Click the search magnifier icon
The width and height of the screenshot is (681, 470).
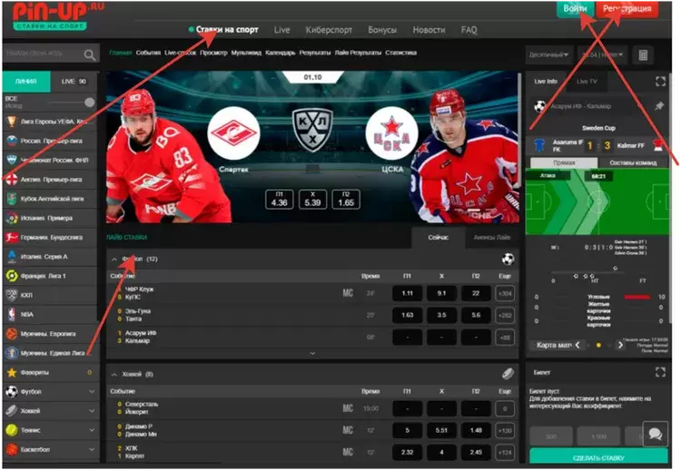90,55
